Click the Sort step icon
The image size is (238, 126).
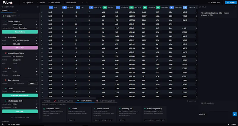tap(6, 68)
